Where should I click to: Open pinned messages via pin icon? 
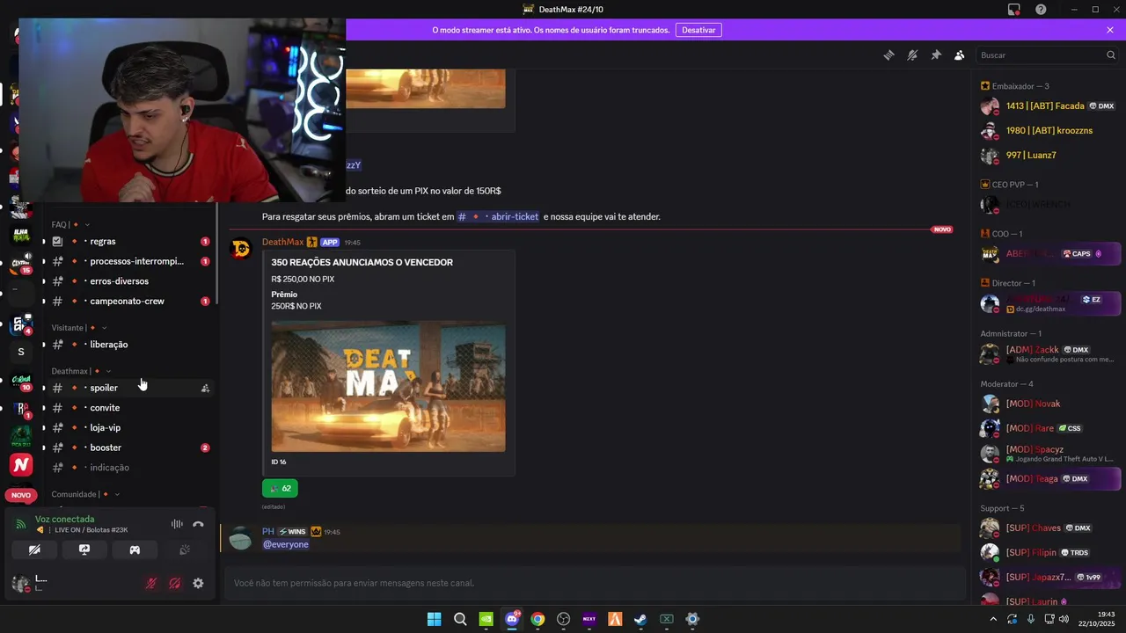(936, 55)
